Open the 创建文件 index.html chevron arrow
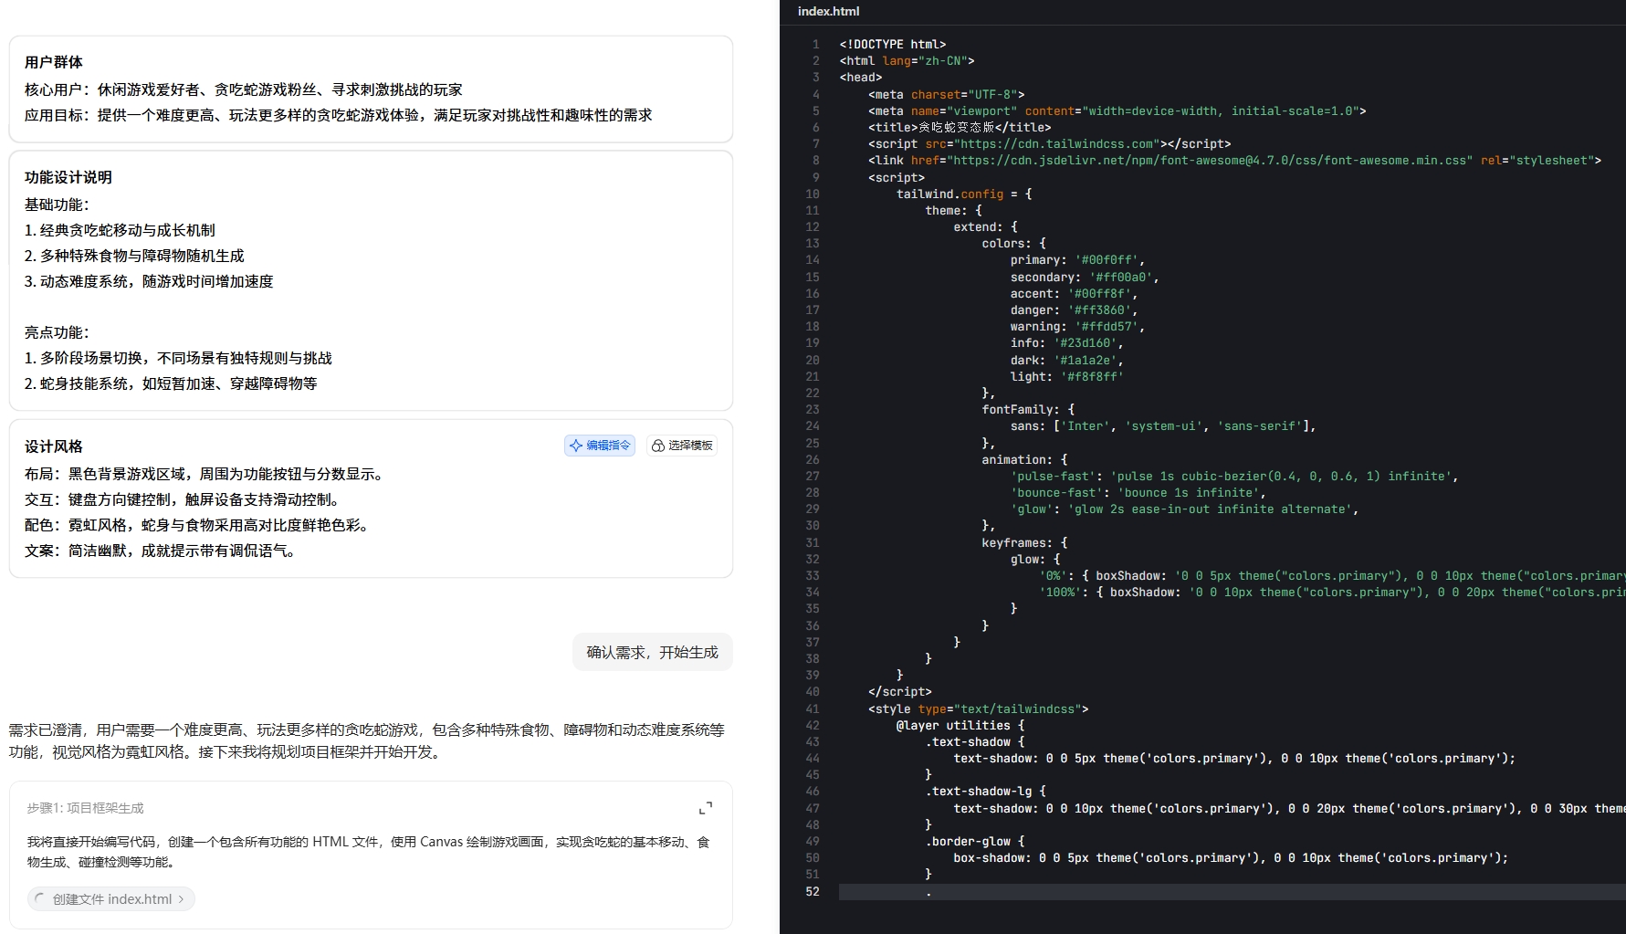Image resolution: width=1626 pixels, height=934 pixels. click(182, 899)
